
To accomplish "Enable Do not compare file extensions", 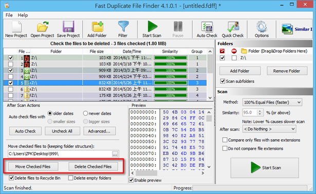I will [225, 148].
